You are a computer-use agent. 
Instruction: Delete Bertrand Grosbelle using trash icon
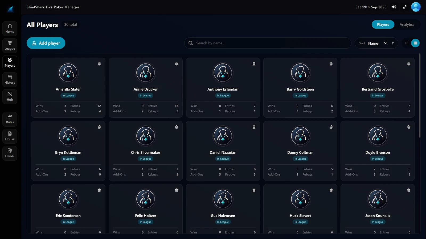[409, 64]
